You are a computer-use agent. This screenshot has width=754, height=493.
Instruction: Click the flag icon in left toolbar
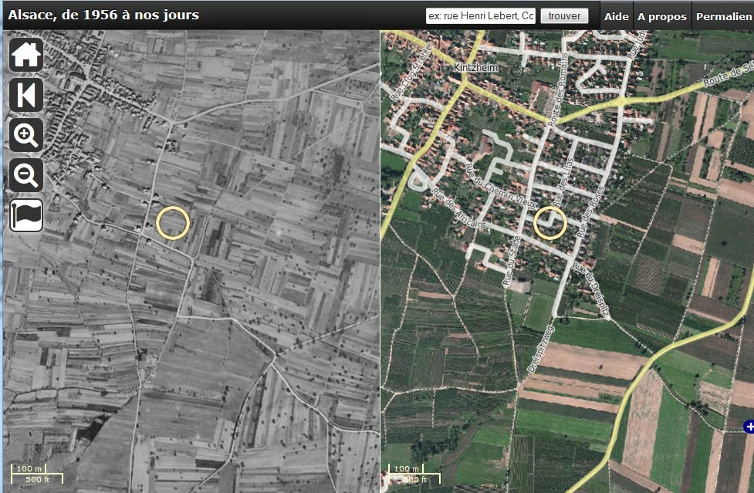point(26,215)
